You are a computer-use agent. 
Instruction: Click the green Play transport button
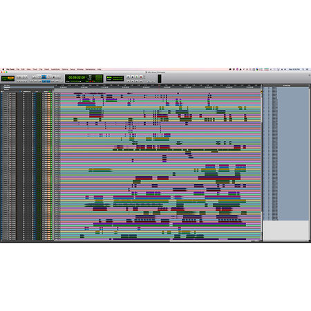click(x=137, y=77)
